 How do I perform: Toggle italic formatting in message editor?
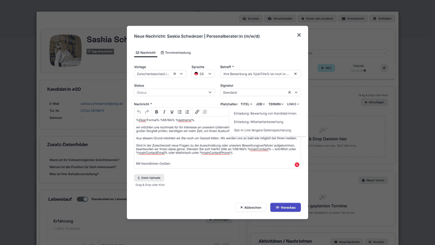(x=164, y=112)
